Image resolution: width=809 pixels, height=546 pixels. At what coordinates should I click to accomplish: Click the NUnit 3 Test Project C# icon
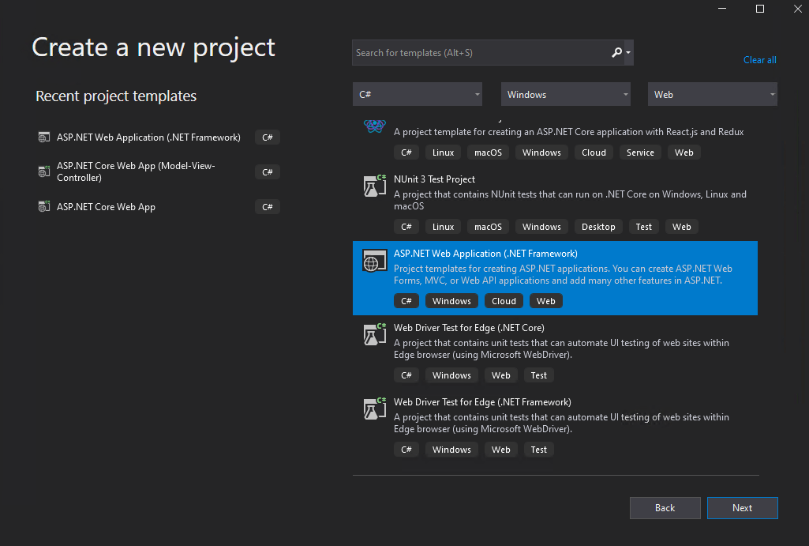[x=374, y=186]
